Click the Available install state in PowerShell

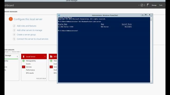pyautogui.click(x=128, y=27)
